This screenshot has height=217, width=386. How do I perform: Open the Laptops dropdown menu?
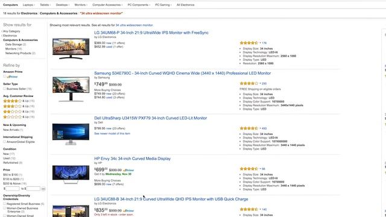tap(28, 5)
